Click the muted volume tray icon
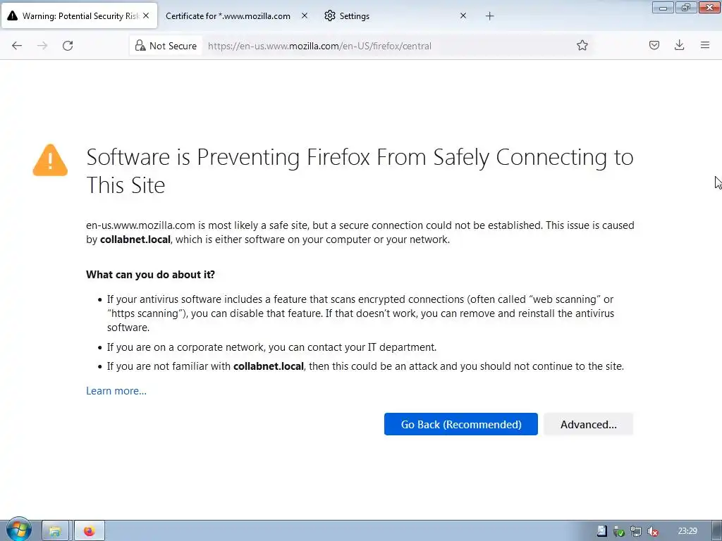The width and height of the screenshot is (722, 541). coord(652,531)
